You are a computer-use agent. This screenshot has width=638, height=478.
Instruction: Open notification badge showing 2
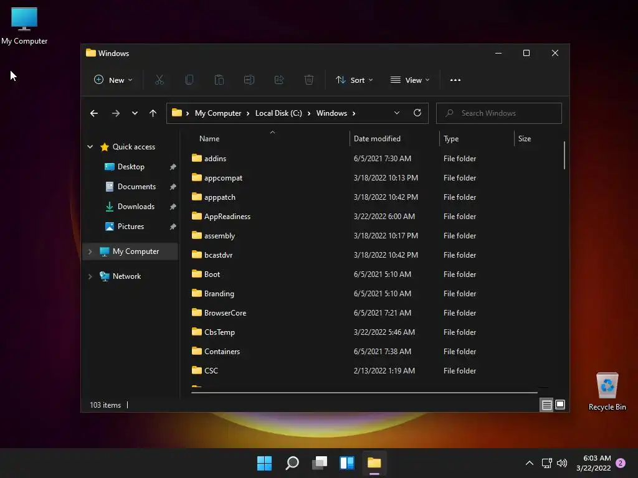pyautogui.click(x=621, y=463)
